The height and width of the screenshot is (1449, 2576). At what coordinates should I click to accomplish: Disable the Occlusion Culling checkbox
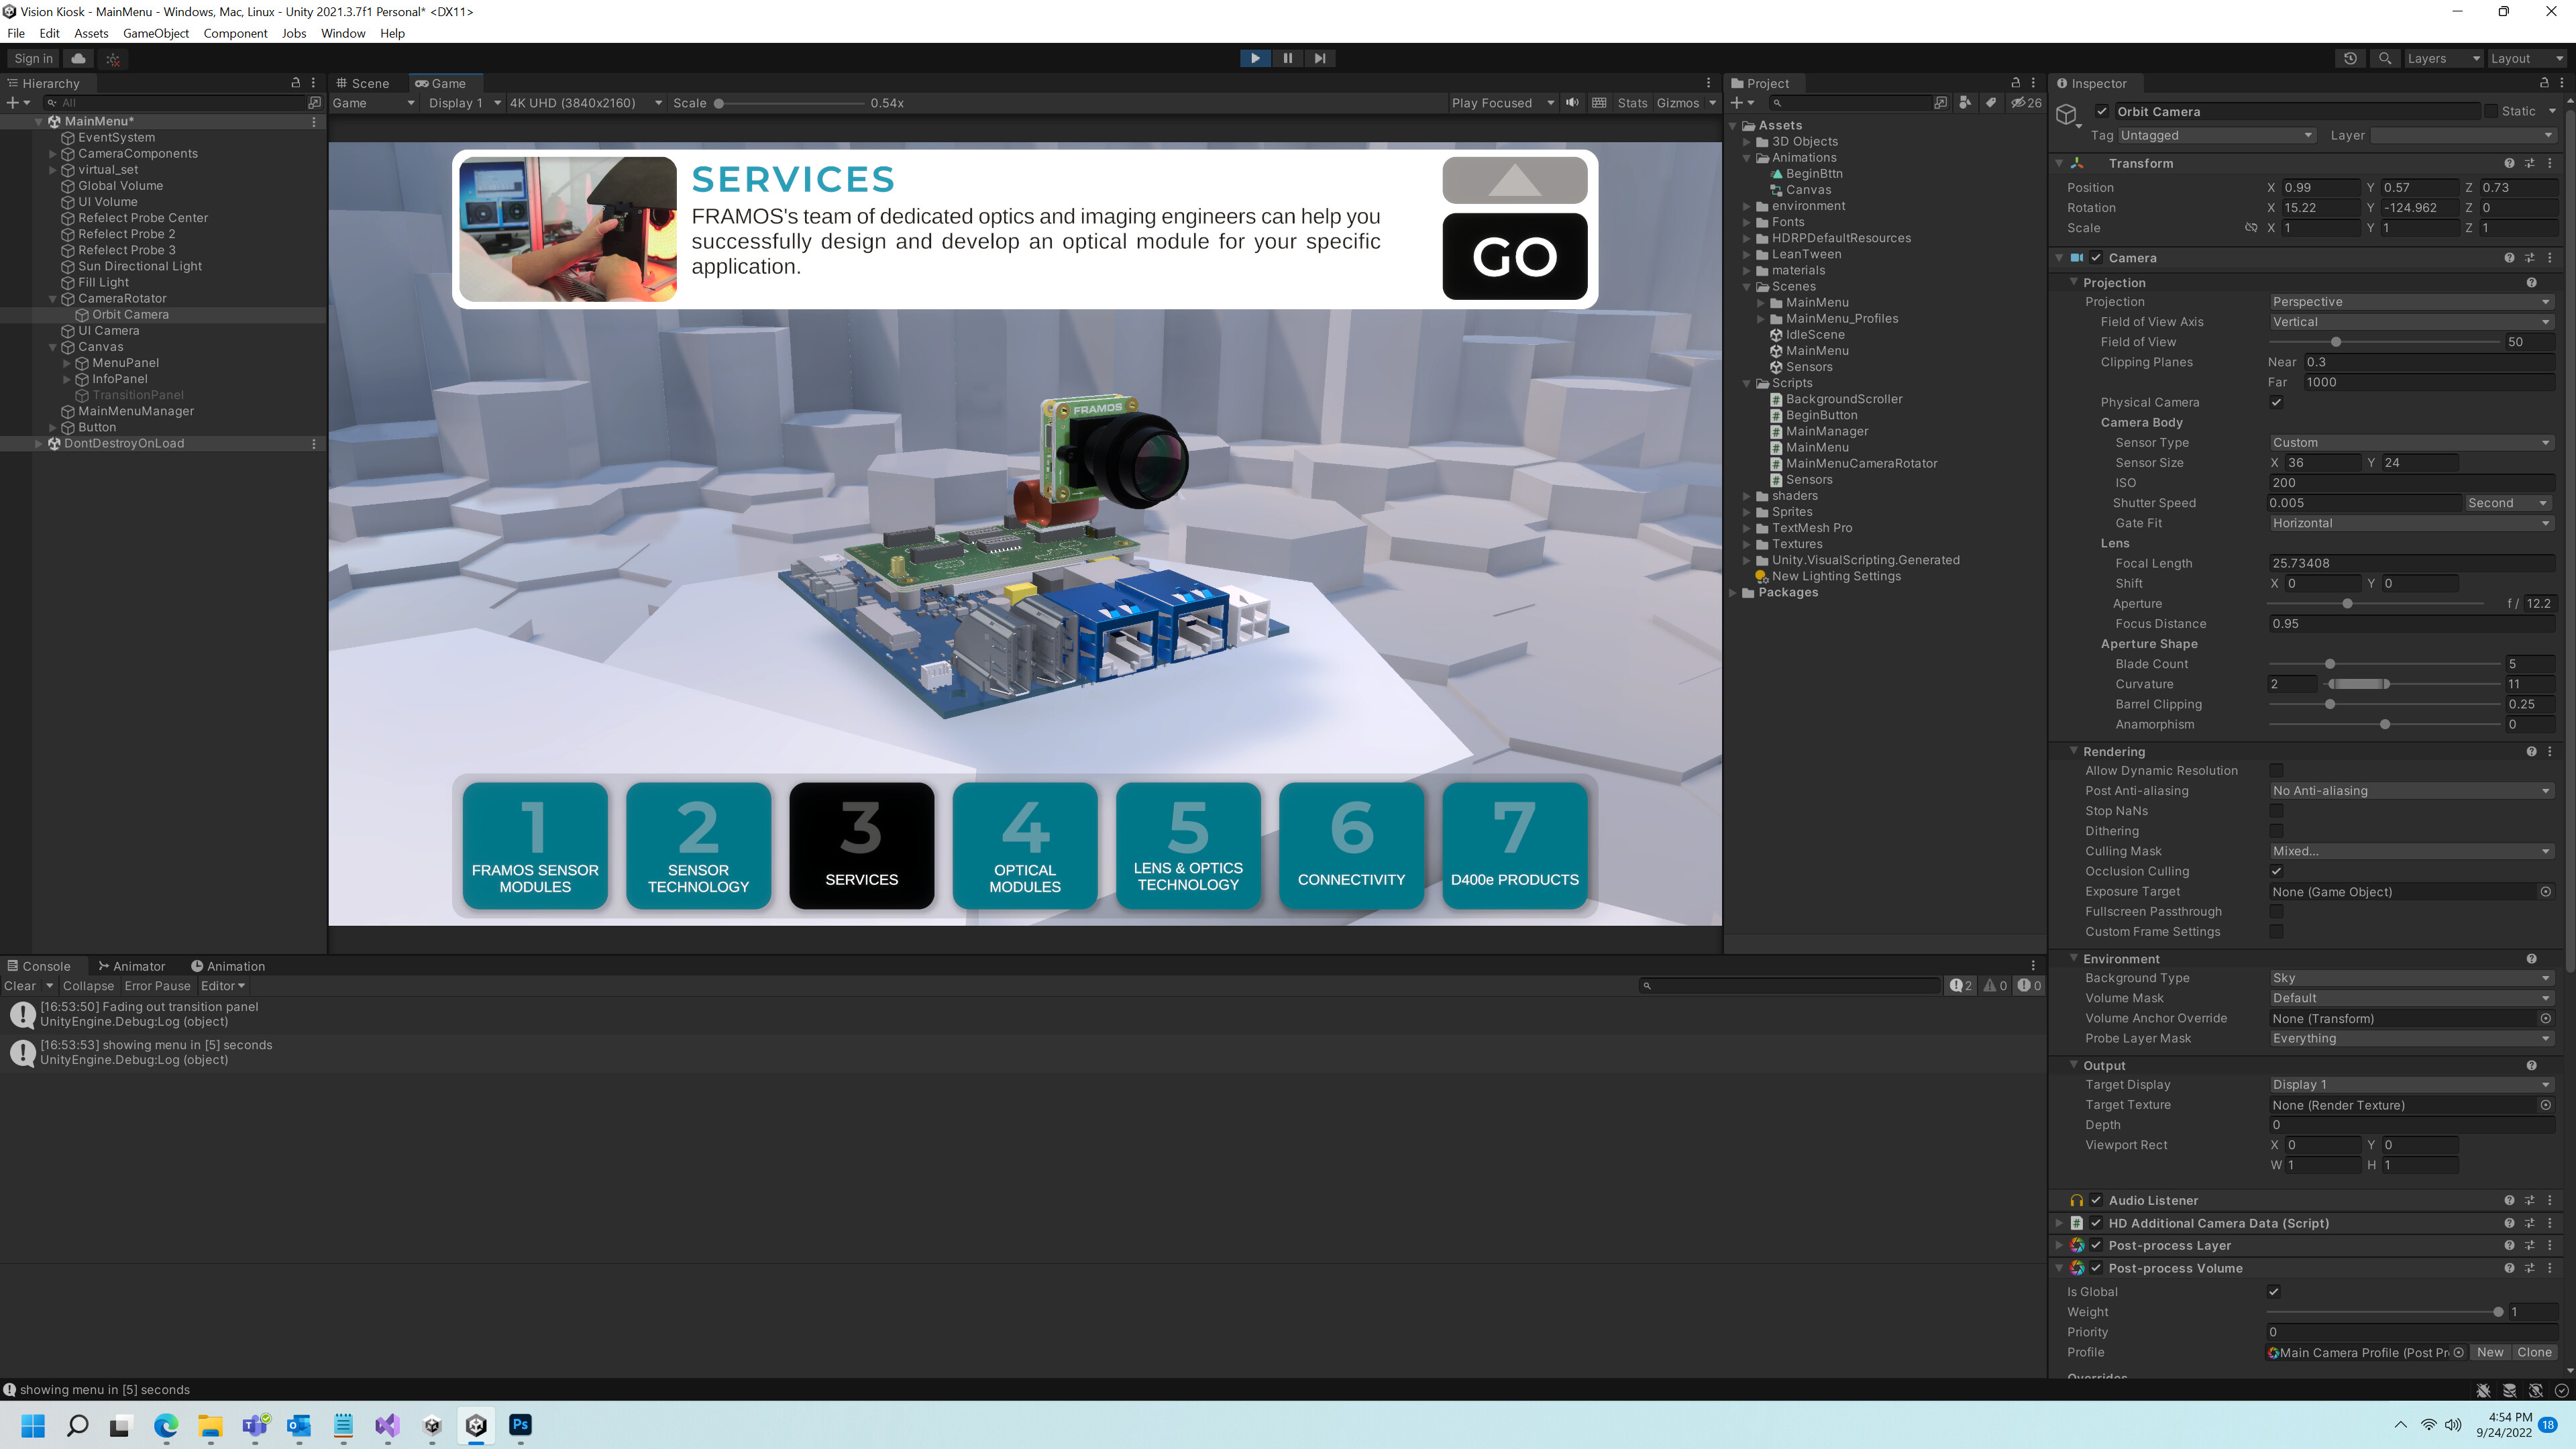click(2277, 871)
